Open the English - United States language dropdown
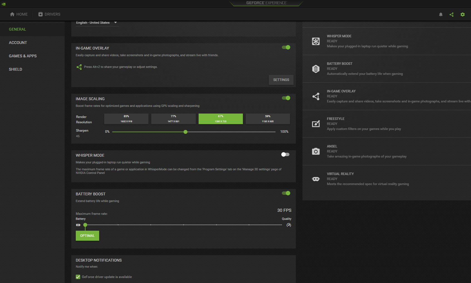 [x=96, y=23]
